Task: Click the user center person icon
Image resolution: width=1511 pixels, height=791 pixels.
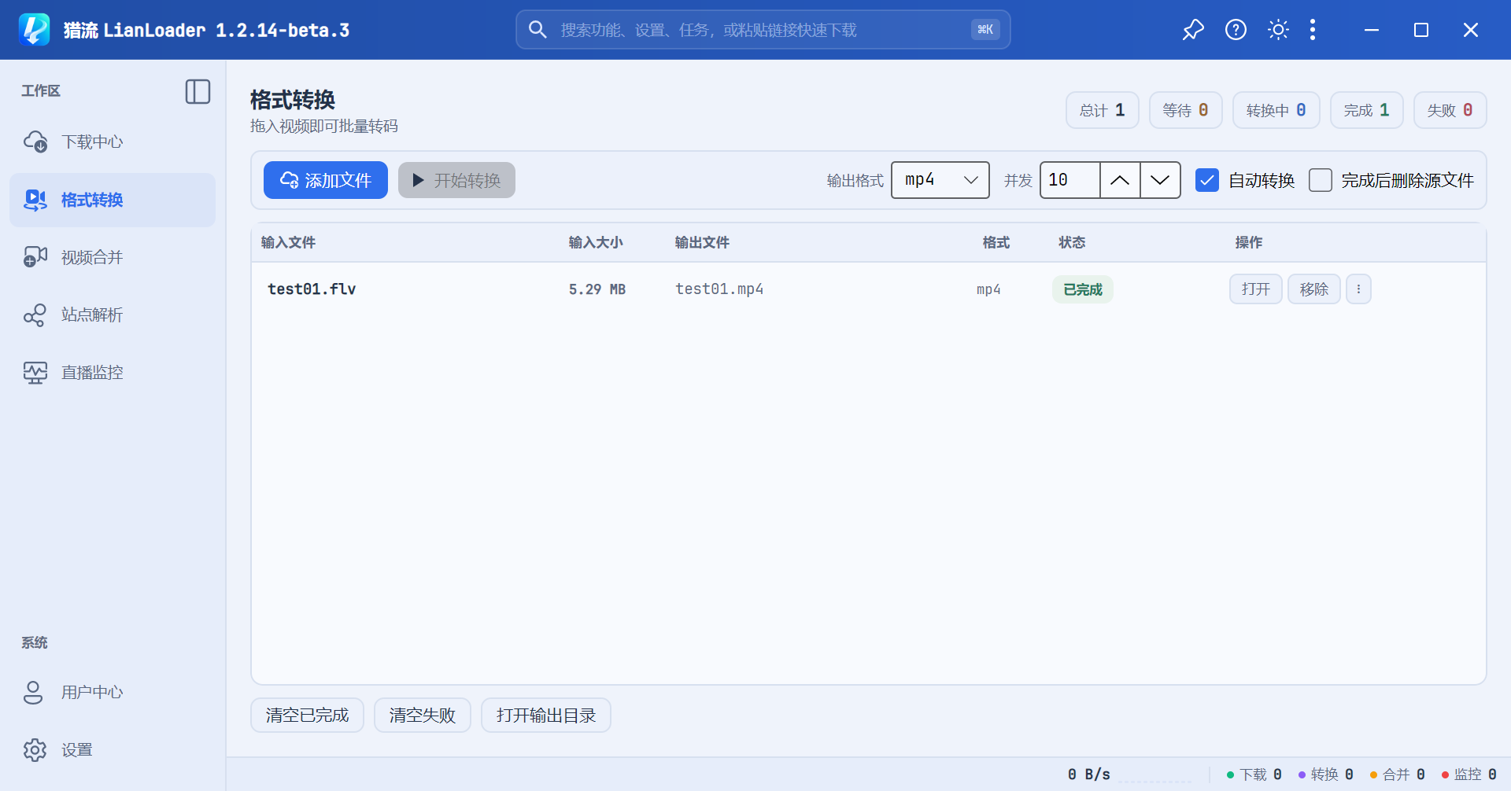Action: [33, 692]
